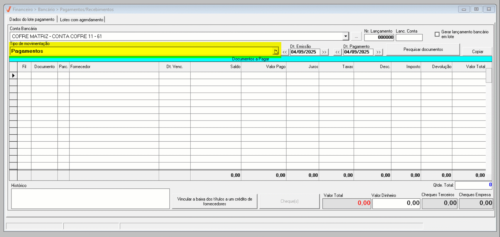This screenshot has height=237, width=500.
Task: Switch to Lotes com agendamento tab
Action: [82, 20]
